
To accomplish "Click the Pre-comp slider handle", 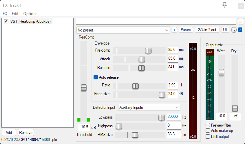I will coord(148,51).
